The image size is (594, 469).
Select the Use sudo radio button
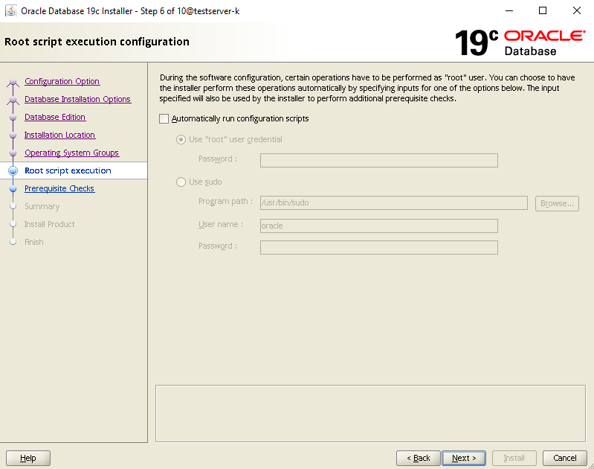pos(181,182)
